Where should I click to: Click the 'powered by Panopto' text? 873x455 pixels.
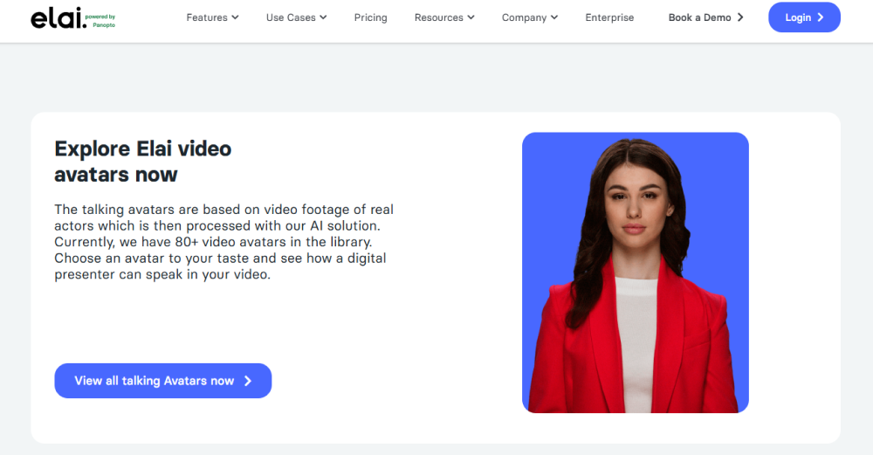coord(100,21)
